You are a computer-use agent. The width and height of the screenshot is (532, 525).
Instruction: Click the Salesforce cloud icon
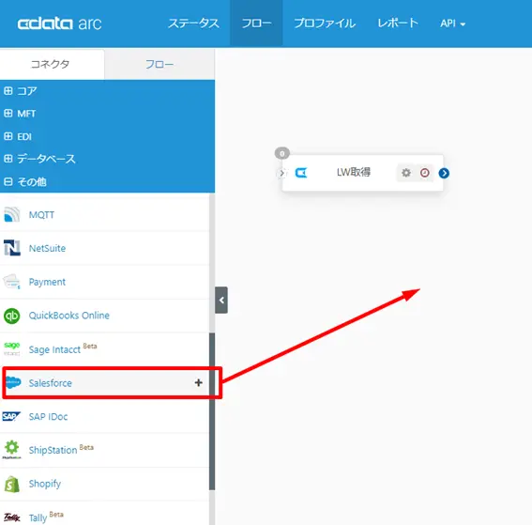tap(13, 382)
